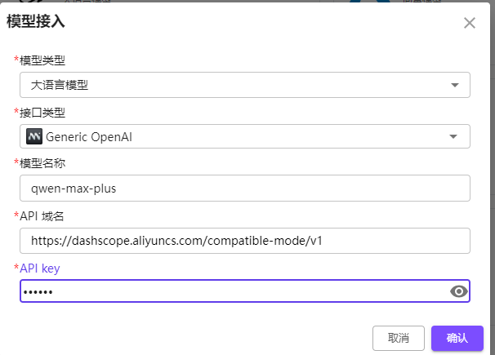Click the 接口类型 field label
The image size is (495, 355).
pos(42,113)
